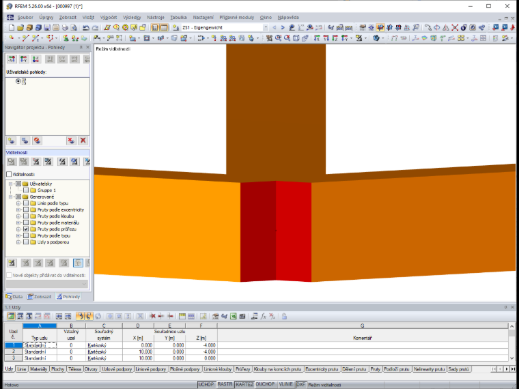Open the Nástroje menu

pyautogui.click(x=156, y=18)
